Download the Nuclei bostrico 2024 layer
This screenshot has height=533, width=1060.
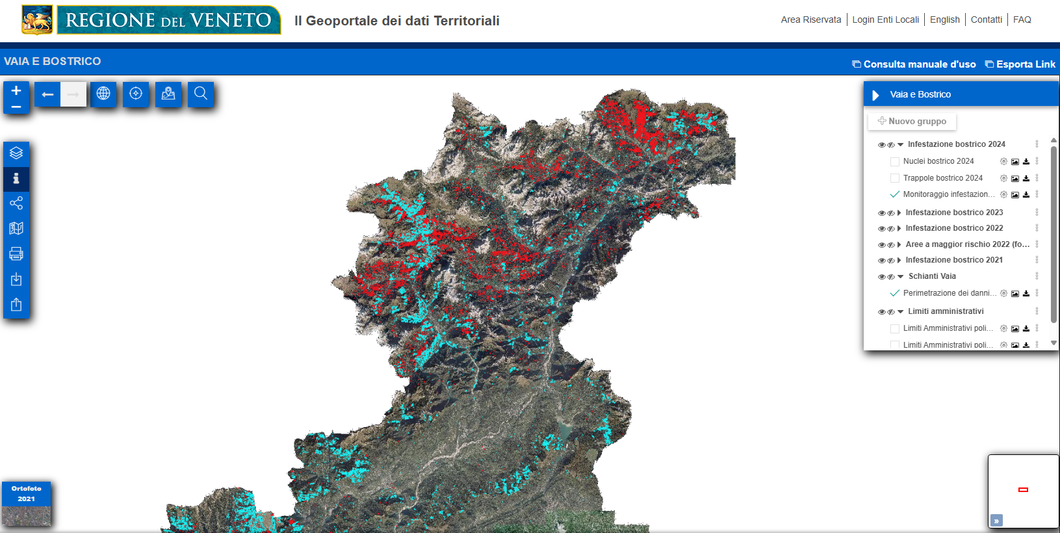(x=1026, y=161)
